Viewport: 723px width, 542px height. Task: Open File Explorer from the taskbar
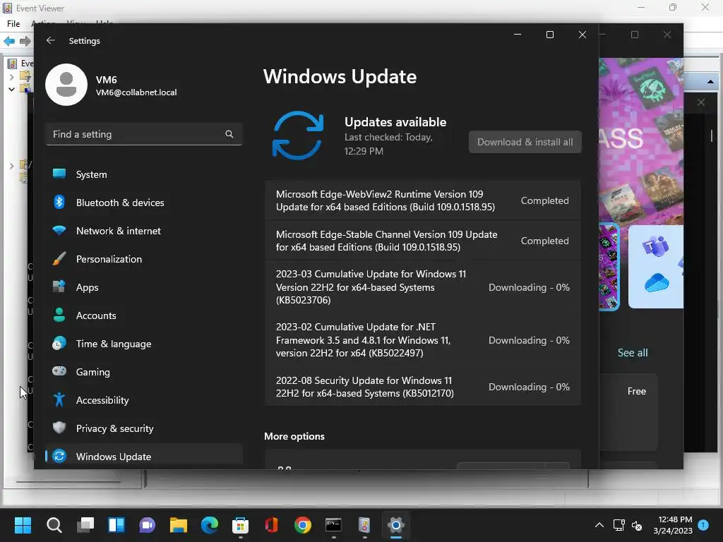click(179, 525)
